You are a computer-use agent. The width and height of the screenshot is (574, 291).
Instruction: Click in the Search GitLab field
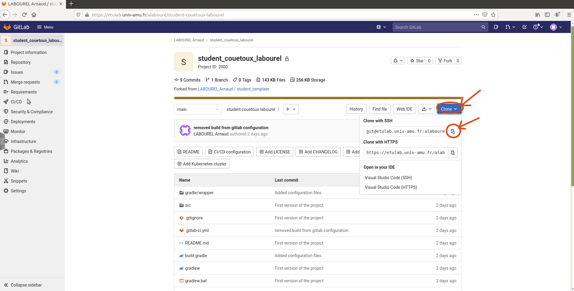click(437, 27)
